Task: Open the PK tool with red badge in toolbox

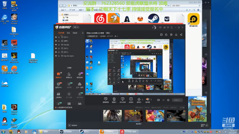Action: click(x=59, y=85)
